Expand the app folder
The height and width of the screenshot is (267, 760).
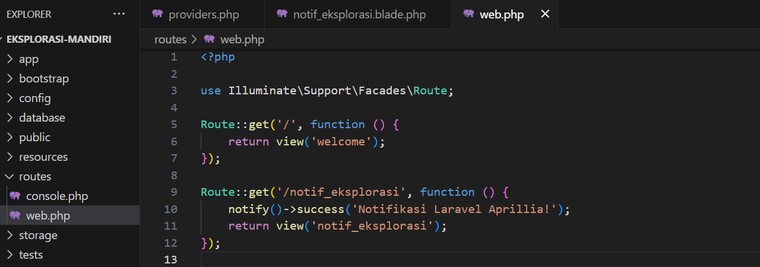(28, 59)
